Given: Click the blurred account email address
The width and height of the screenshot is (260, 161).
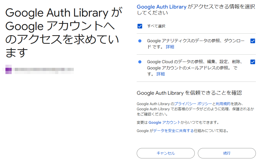Looking at the screenshot, I should coord(44,69).
